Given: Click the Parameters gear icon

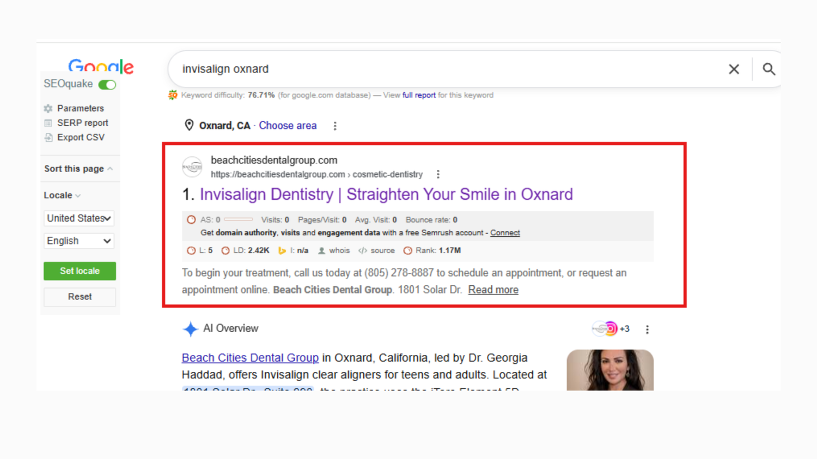Looking at the screenshot, I should coord(48,108).
